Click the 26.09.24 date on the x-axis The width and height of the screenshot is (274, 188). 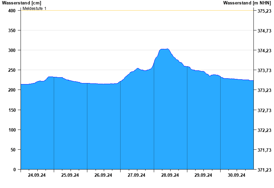(103, 175)
